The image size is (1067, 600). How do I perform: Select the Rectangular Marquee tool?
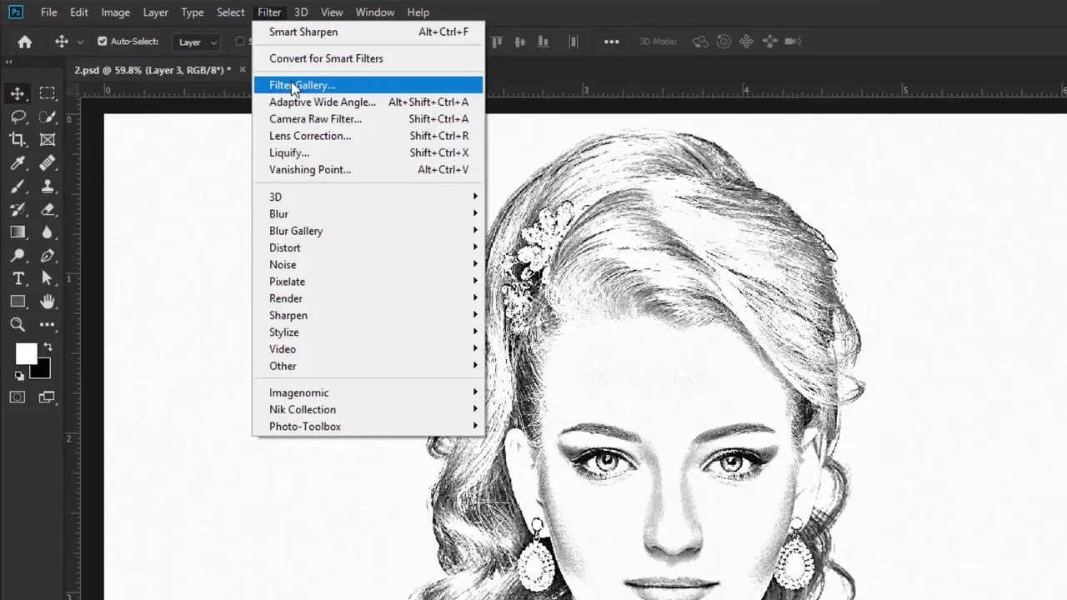(48, 93)
